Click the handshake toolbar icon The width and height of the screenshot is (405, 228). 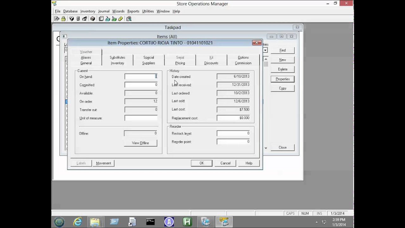[x=72, y=19]
